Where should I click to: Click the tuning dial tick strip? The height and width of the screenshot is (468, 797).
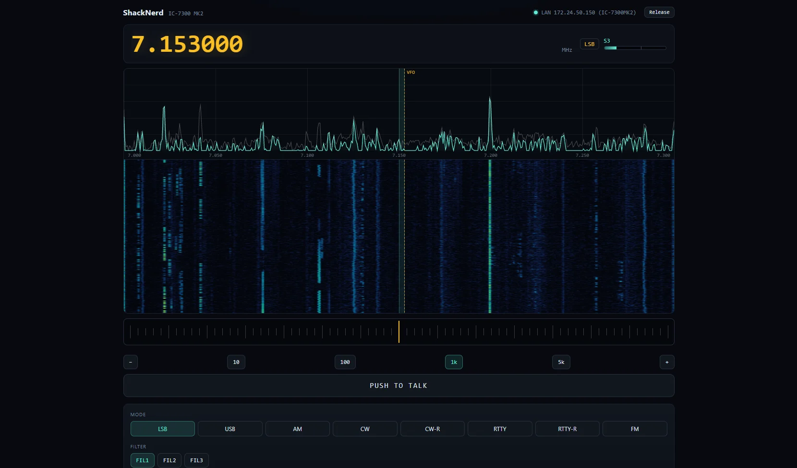399,332
